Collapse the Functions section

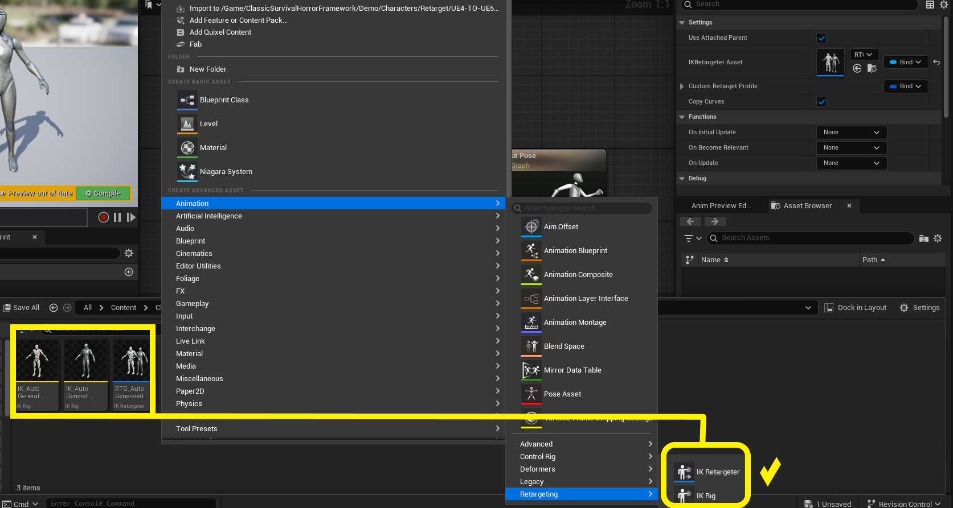(x=682, y=117)
